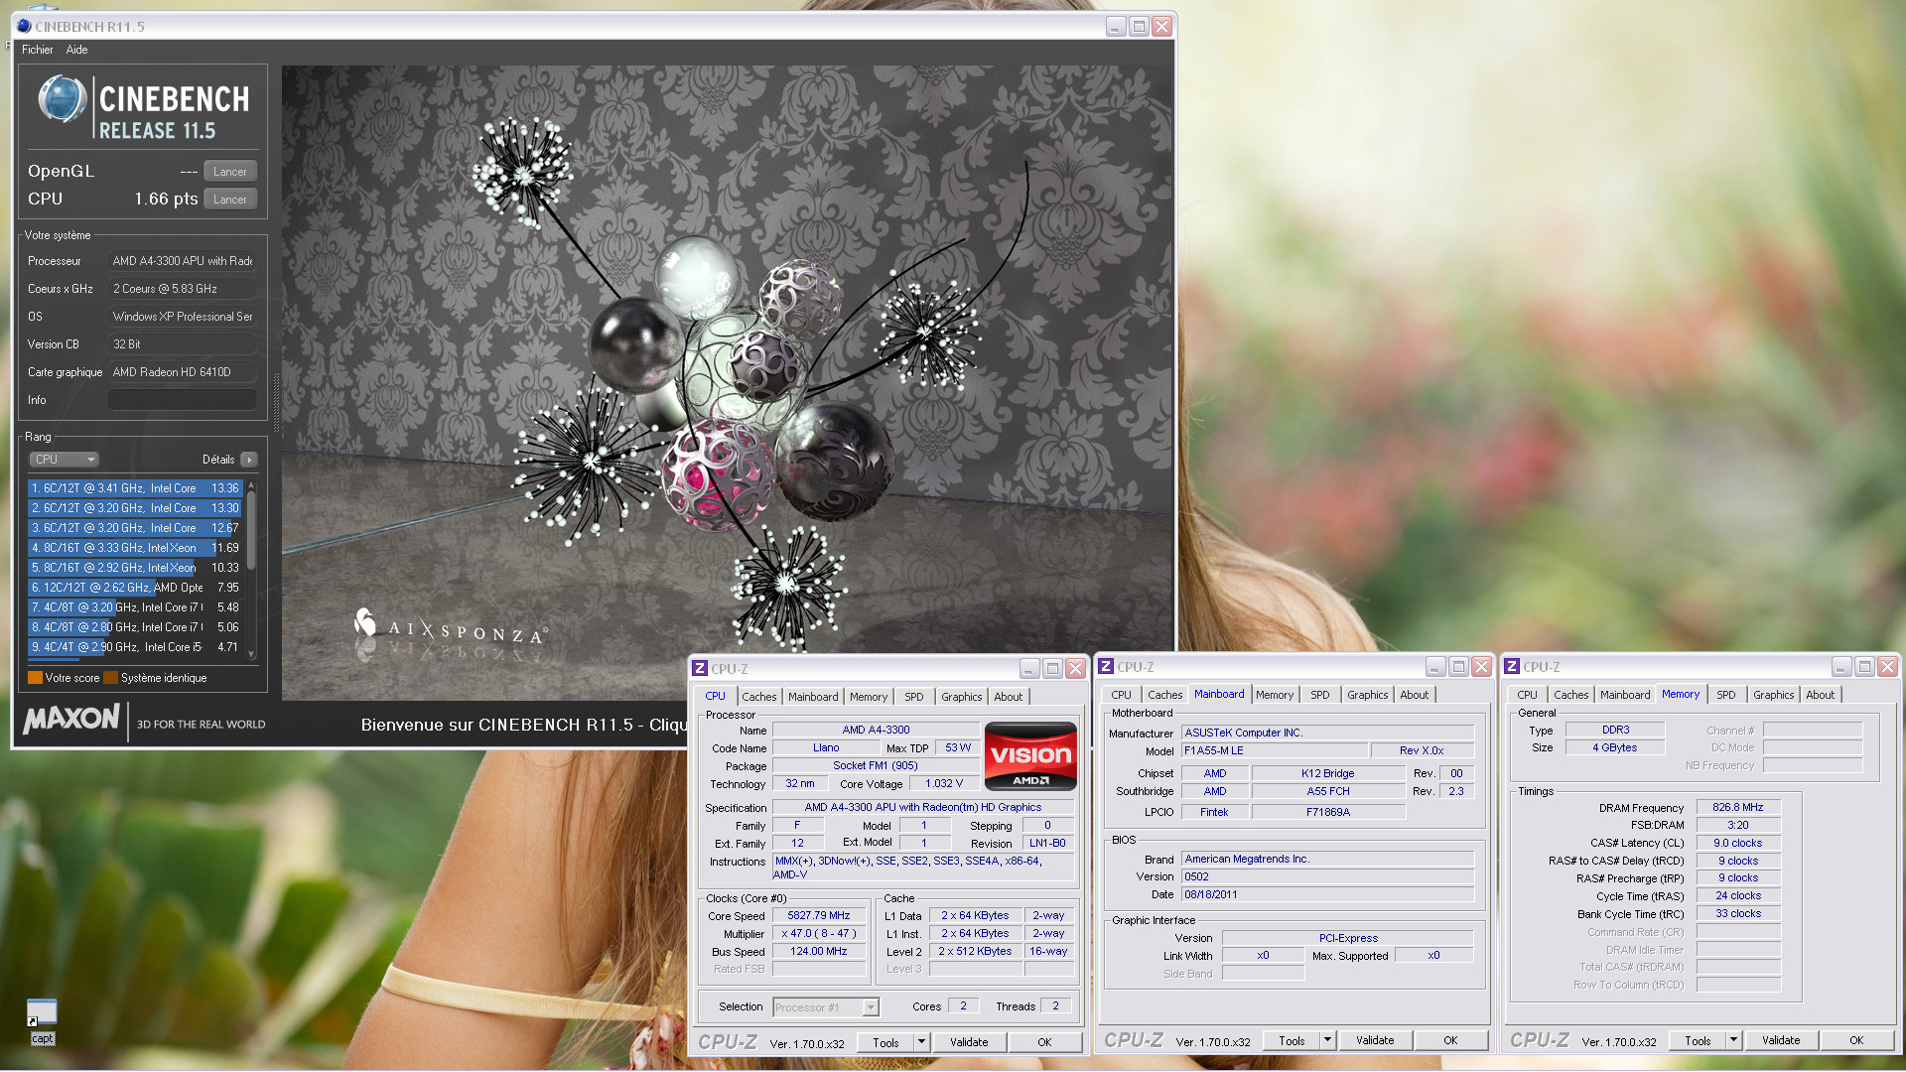The width and height of the screenshot is (1906, 1072).
Task: Open About tab in left CPU-Z
Action: click(x=1009, y=697)
